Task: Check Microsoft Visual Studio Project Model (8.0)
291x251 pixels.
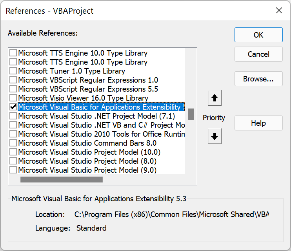Action: pyautogui.click(x=13, y=161)
